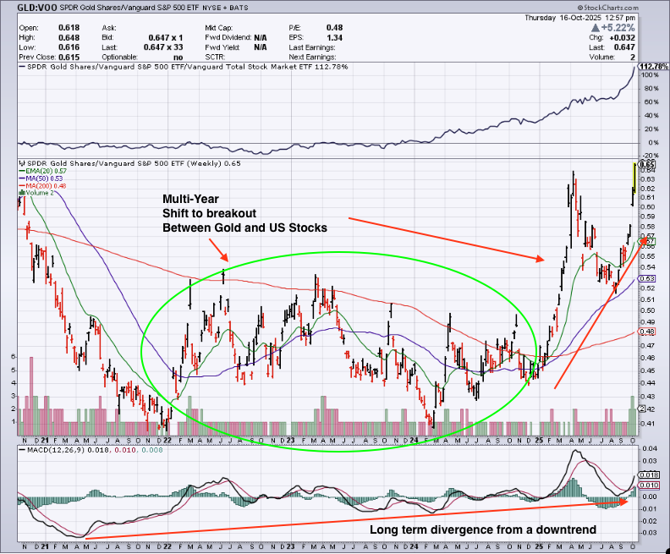Click the 0.010 MACD signal axis tag
This screenshot has height=554, width=670.
pos(651,485)
